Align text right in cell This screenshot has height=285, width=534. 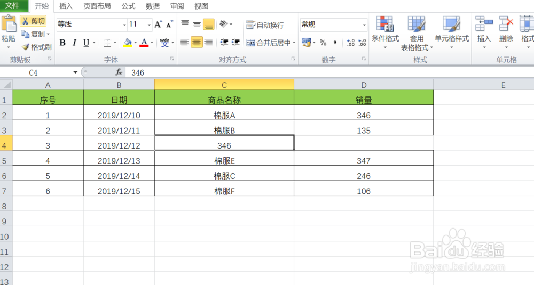coord(208,42)
